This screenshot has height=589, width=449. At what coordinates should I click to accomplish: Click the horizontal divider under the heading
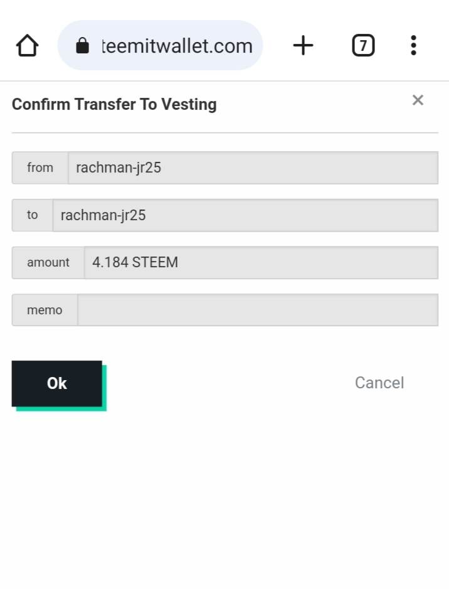[224, 133]
